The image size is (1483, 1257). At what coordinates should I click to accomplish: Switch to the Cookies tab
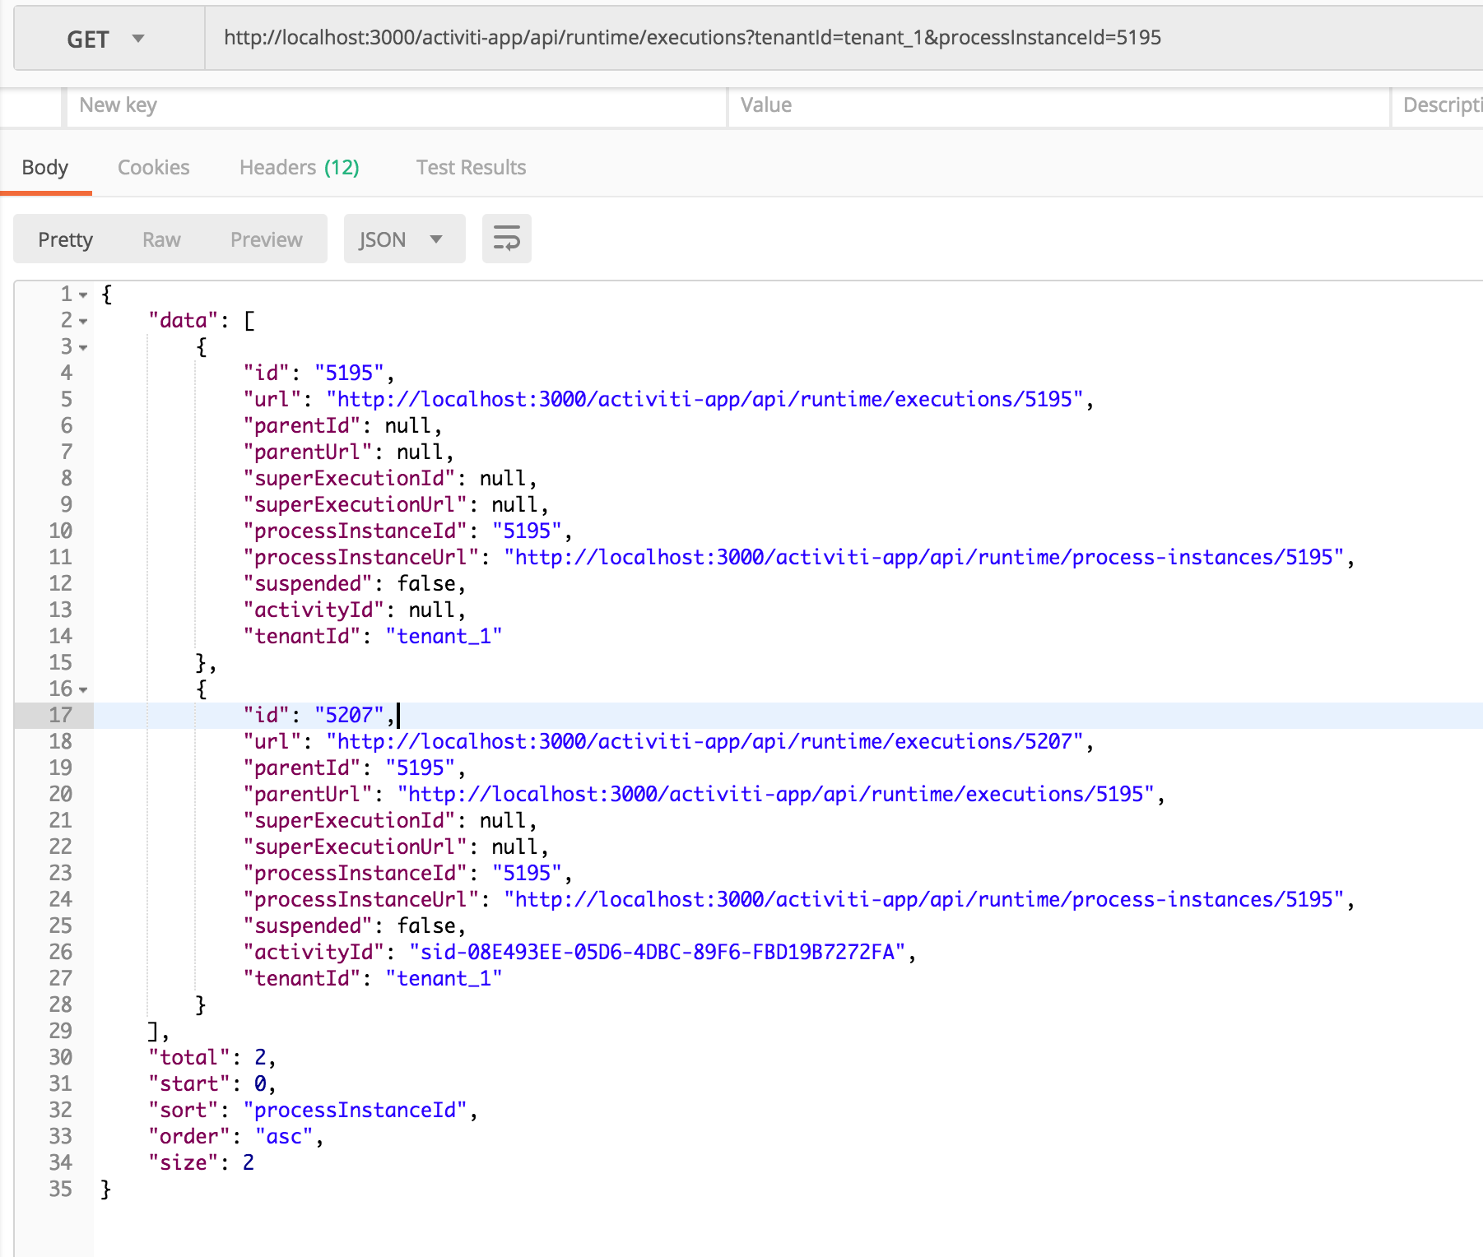click(154, 168)
